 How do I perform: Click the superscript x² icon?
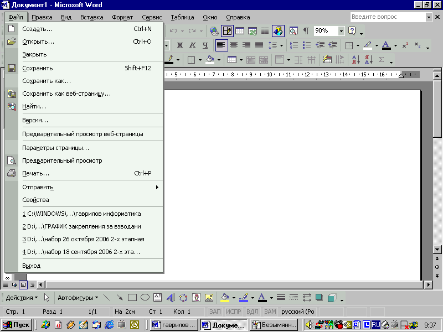point(405,45)
